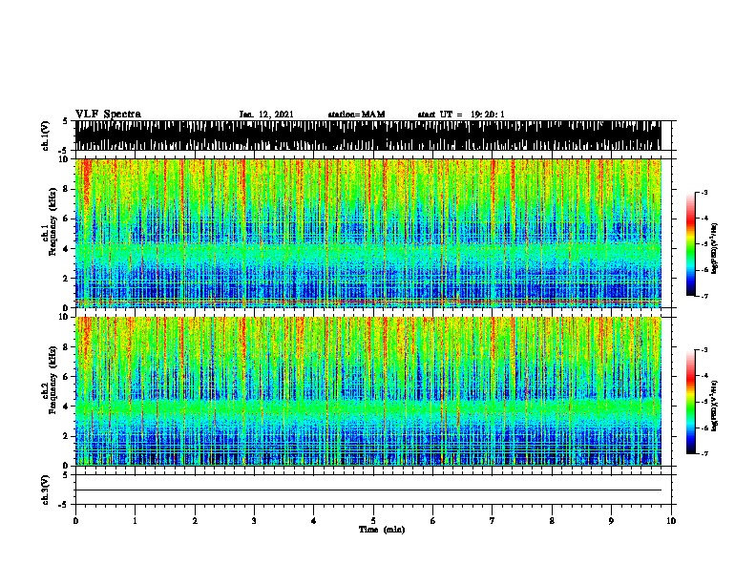Click the ch.1 waveform amplitude panel
This screenshot has height=584, width=756.
coord(368,136)
